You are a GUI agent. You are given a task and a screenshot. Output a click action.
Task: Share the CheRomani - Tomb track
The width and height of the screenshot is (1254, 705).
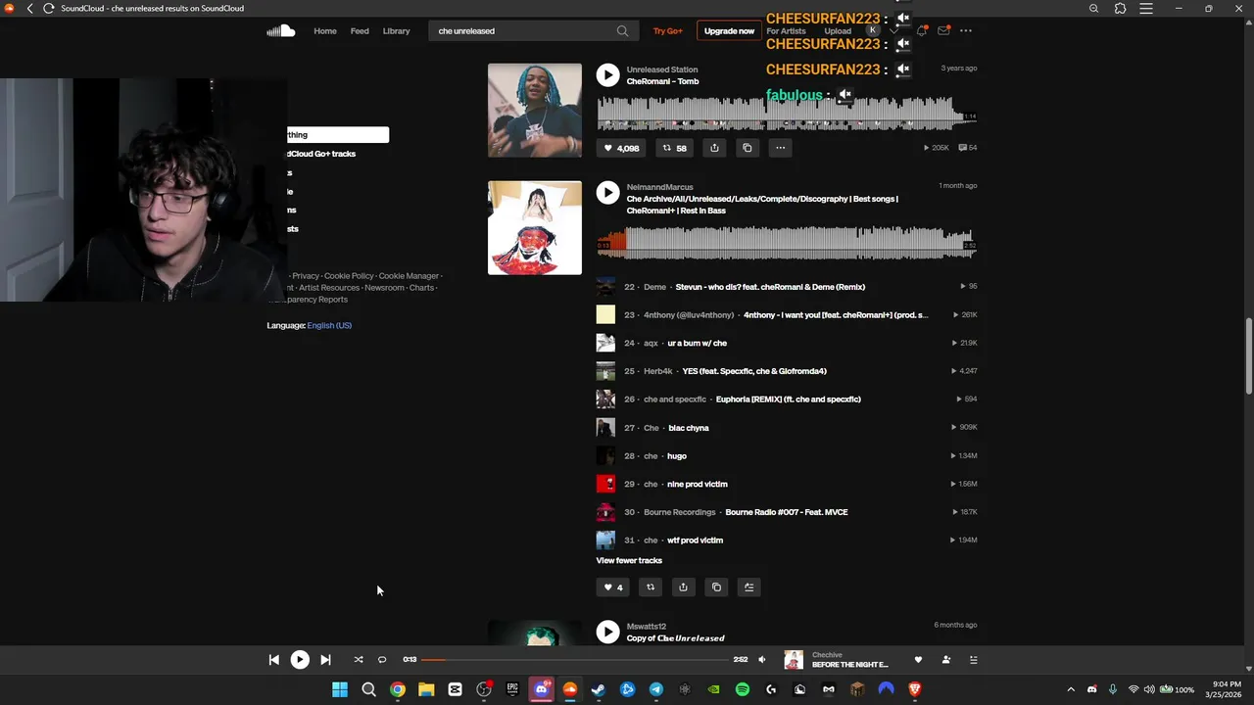[x=714, y=148]
